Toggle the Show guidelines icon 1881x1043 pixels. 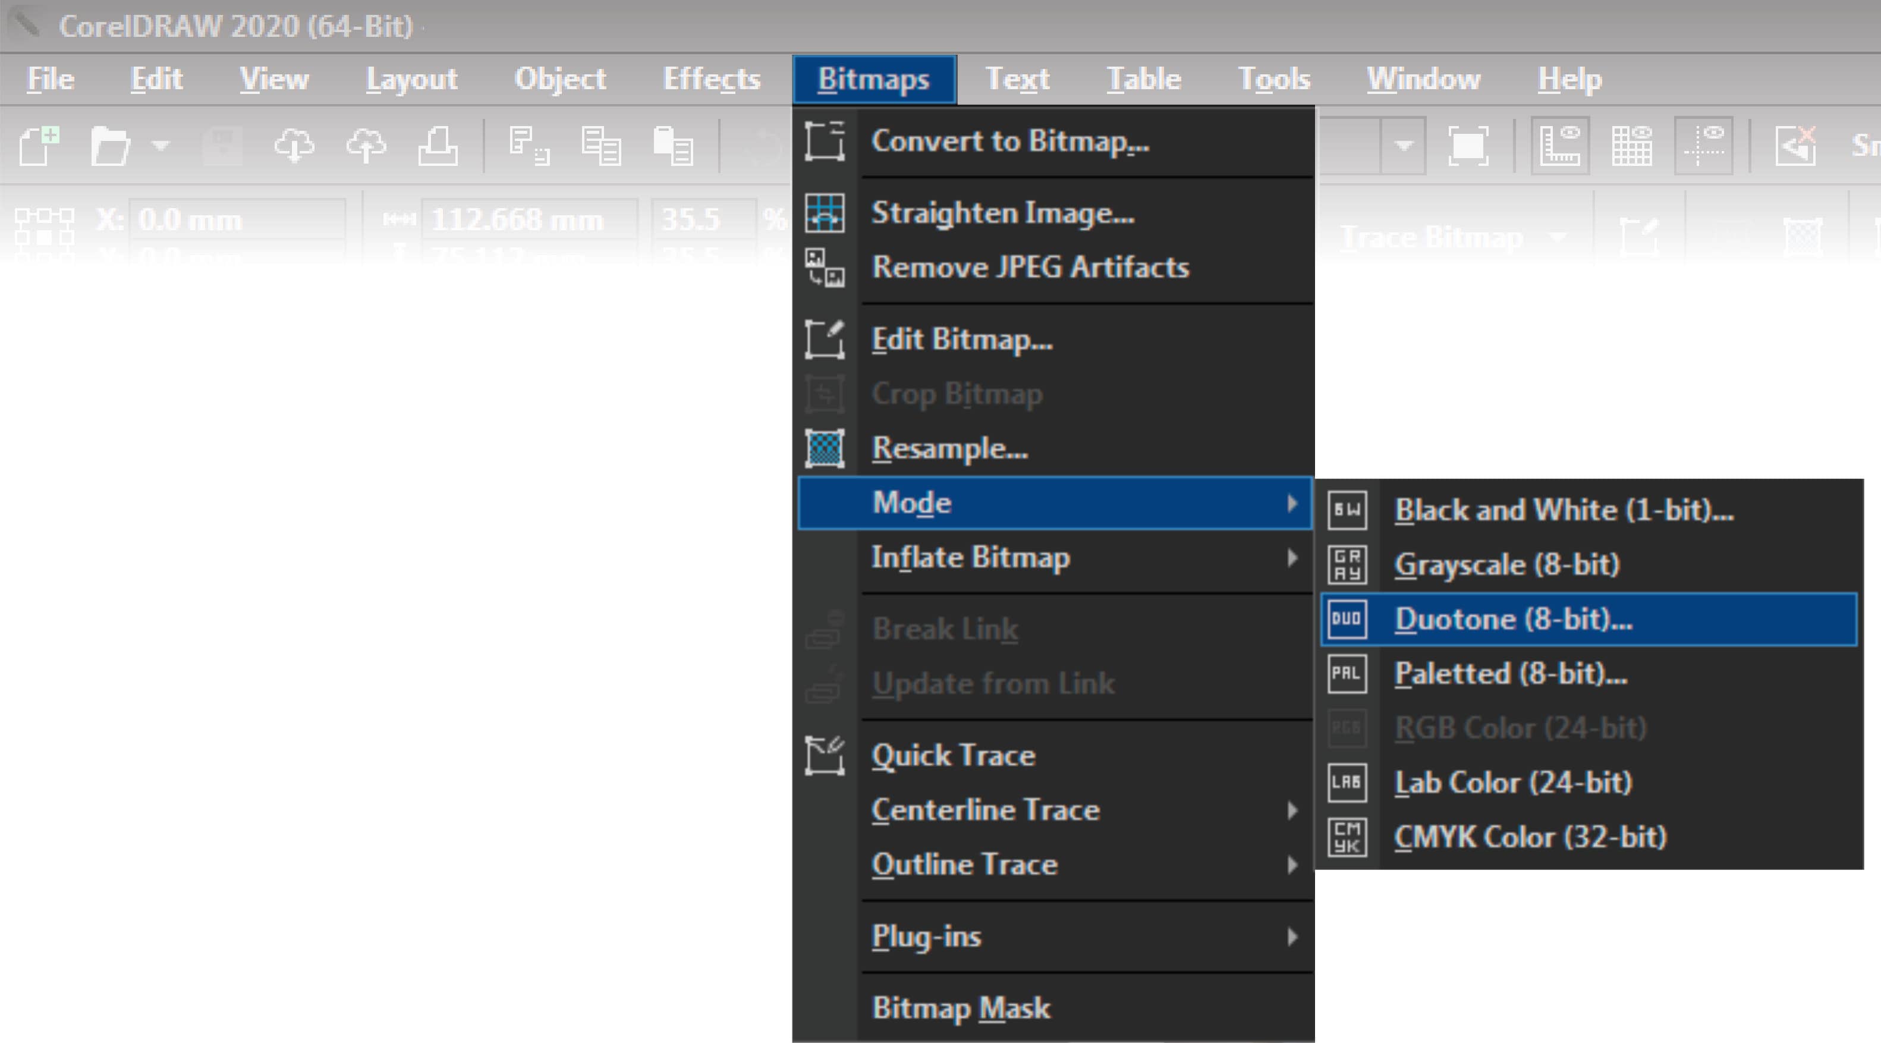tap(1704, 145)
